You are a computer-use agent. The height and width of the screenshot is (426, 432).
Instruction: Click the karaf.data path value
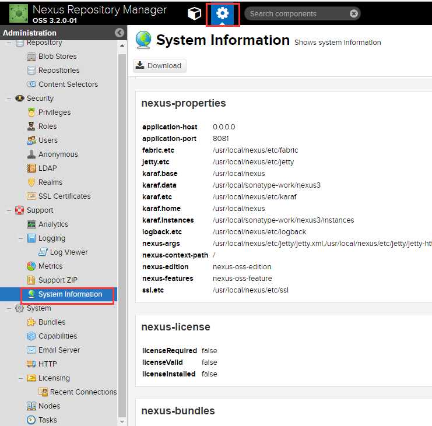click(x=266, y=185)
